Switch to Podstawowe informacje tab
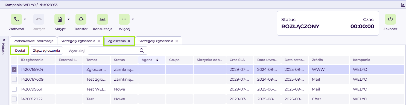 click(x=33, y=41)
